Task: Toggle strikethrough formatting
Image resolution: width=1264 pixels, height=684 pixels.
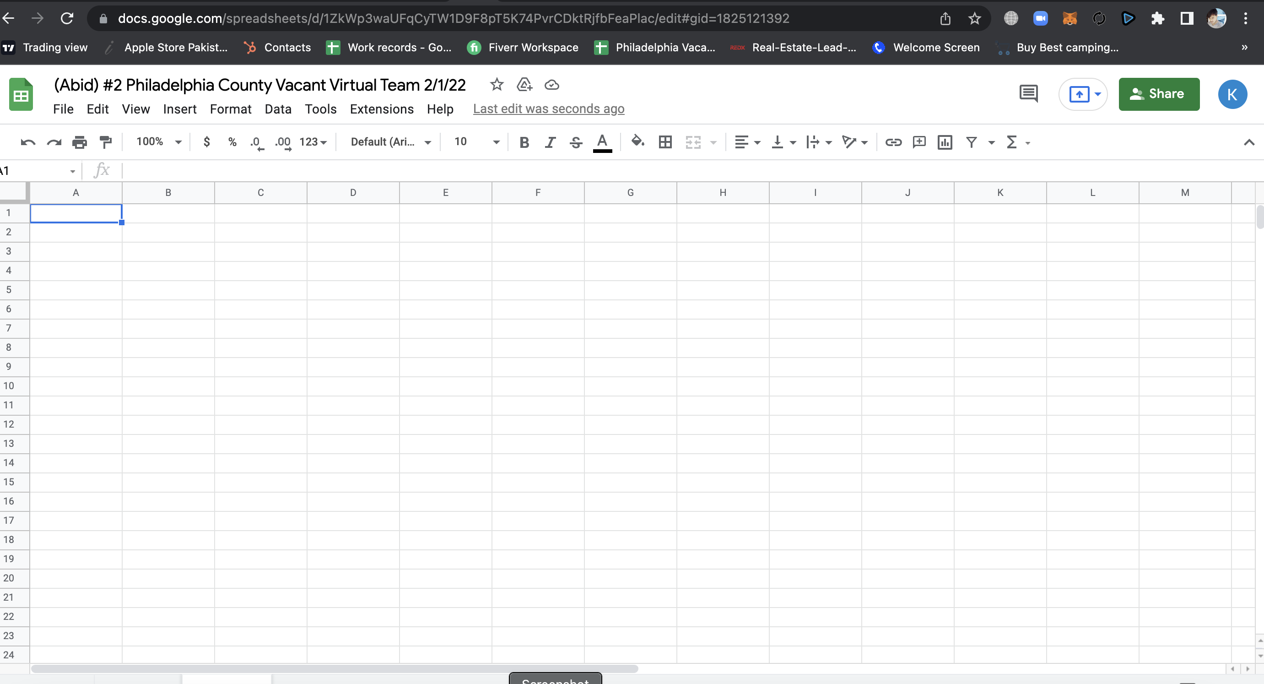Action: [576, 142]
